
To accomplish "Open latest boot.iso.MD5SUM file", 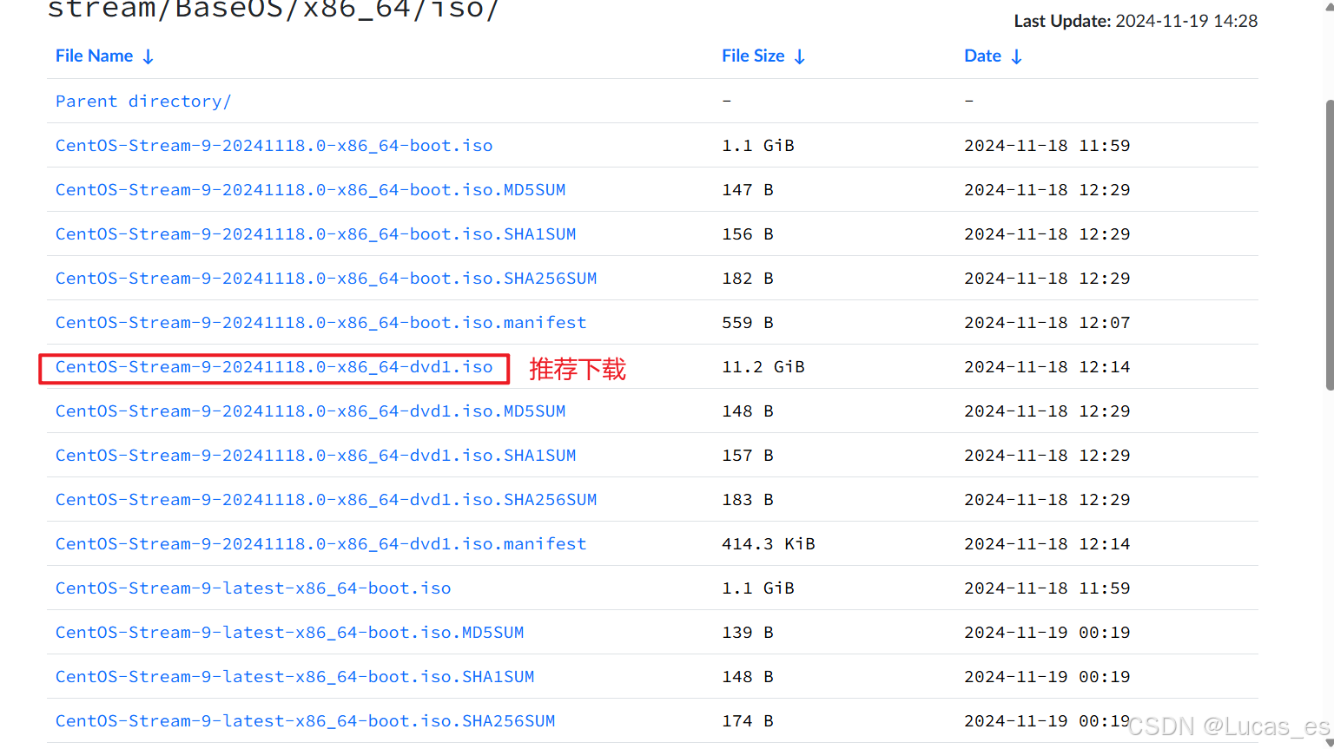I will (x=289, y=632).
